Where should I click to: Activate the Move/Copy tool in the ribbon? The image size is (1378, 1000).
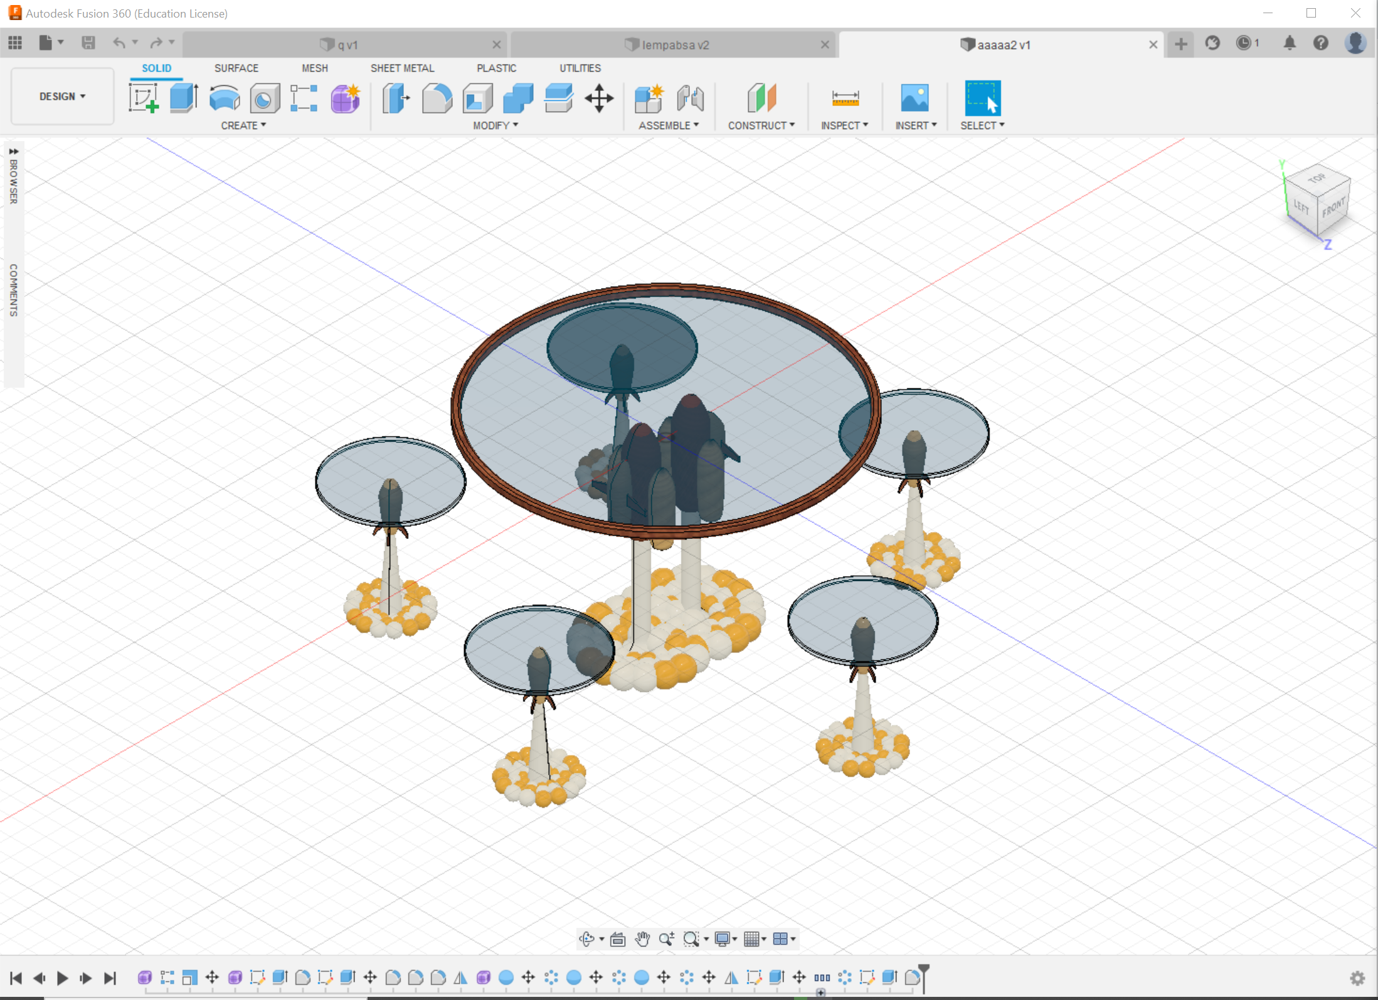click(599, 98)
